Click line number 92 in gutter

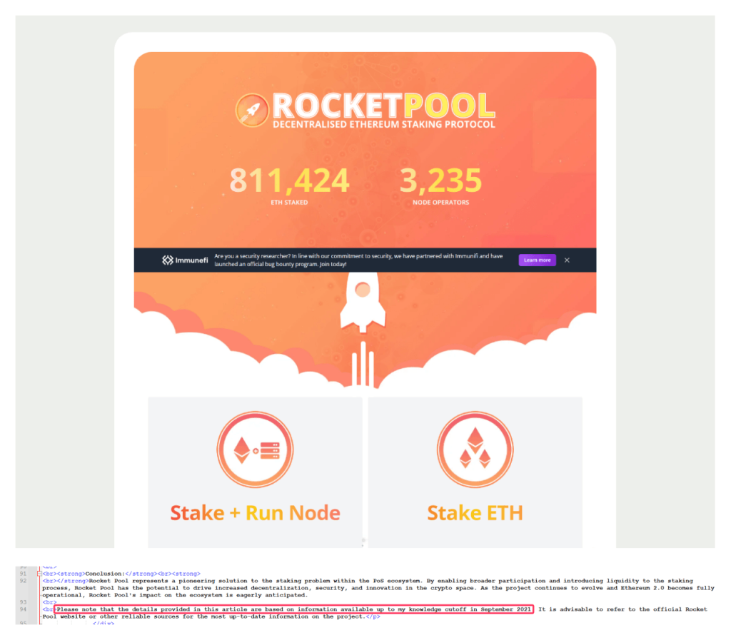tap(23, 581)
